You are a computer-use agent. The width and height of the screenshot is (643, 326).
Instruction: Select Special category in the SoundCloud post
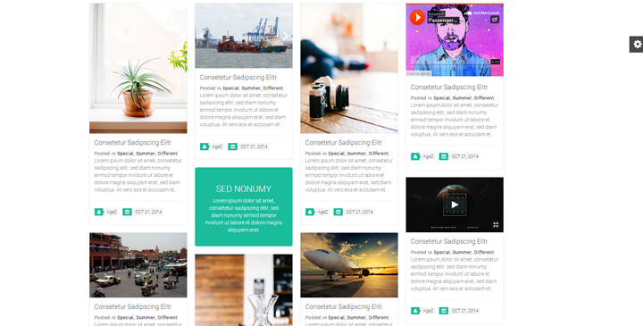(441, 98)
